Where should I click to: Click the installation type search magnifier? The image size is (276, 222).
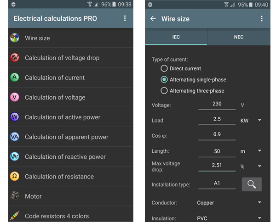252,184
